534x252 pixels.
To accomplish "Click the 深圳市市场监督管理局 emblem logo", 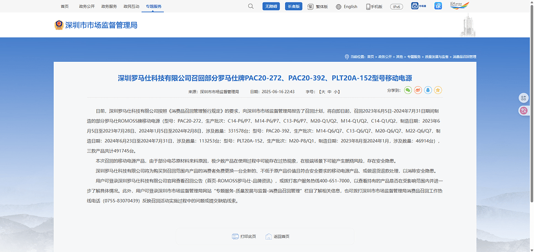I will click(x=59, y=25).
